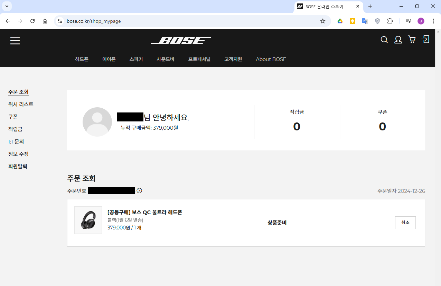Image resolution: width=441 pixels, height=286 pixels.
Task: View site information icon in address bar
Action: click(60, 21)
